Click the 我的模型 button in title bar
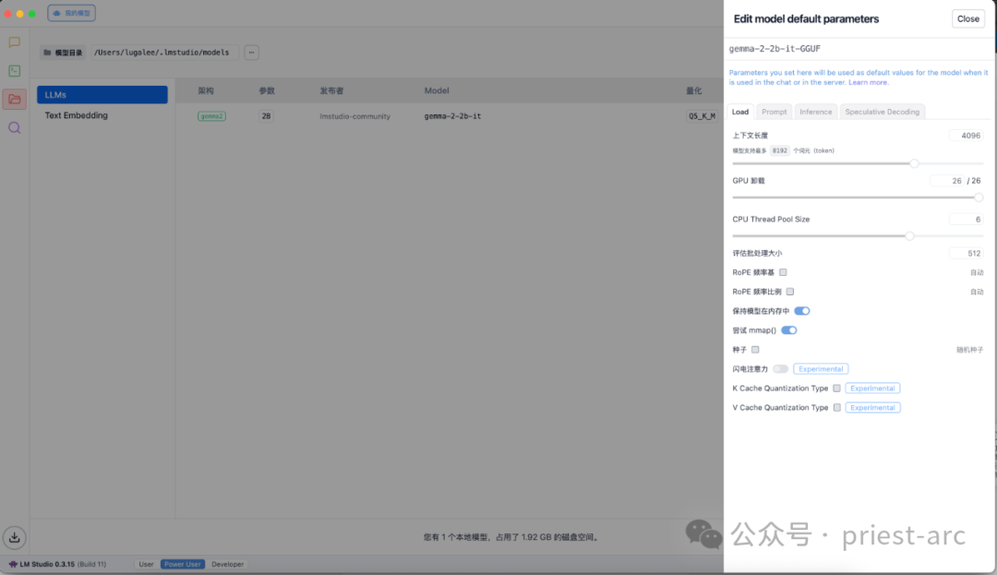 pos(71,13)
